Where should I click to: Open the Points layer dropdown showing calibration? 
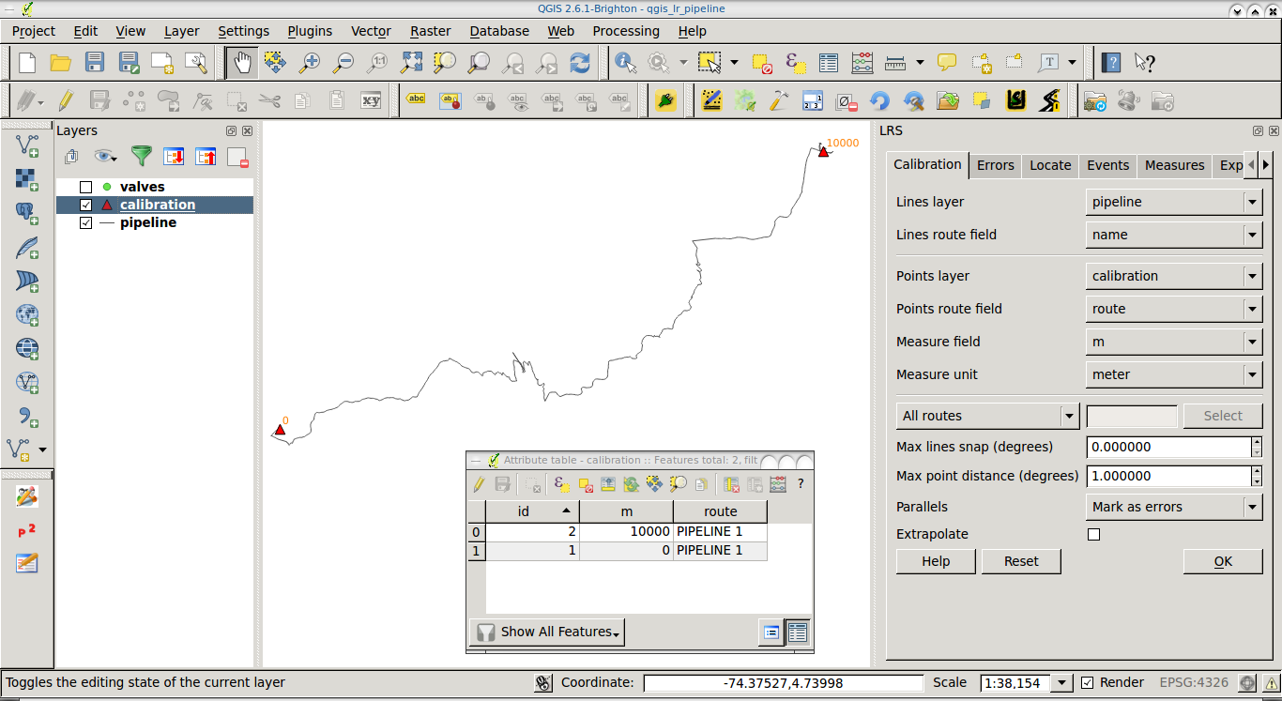coord(1173,276)
